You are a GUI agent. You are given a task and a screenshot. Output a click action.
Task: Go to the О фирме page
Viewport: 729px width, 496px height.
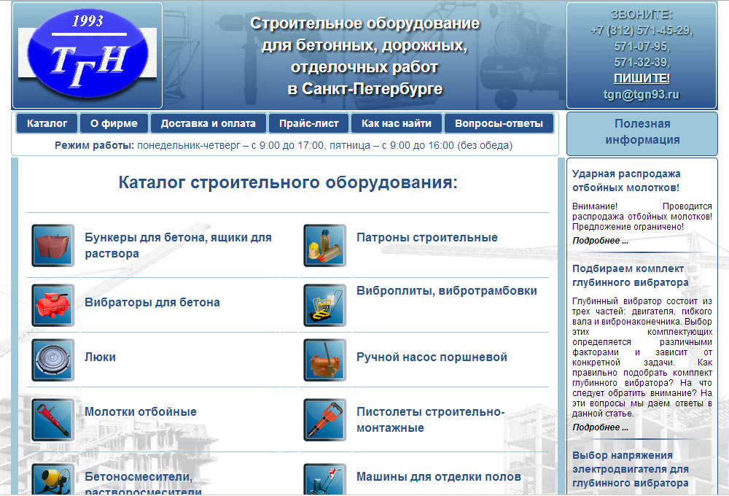click(x=114, y=123)
